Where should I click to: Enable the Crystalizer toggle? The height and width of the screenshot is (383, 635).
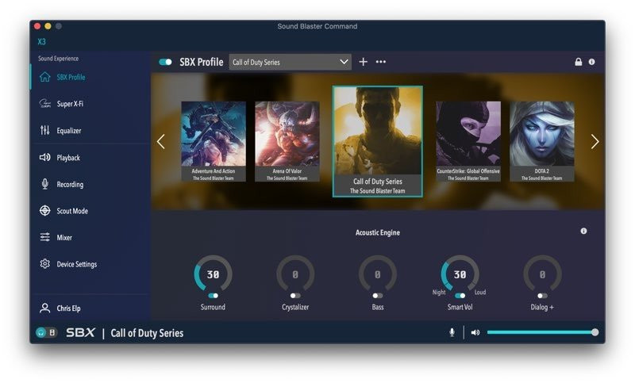(295, 295)
